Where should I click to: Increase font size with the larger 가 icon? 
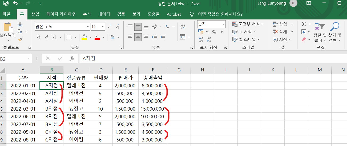click(x=109, y=27)
